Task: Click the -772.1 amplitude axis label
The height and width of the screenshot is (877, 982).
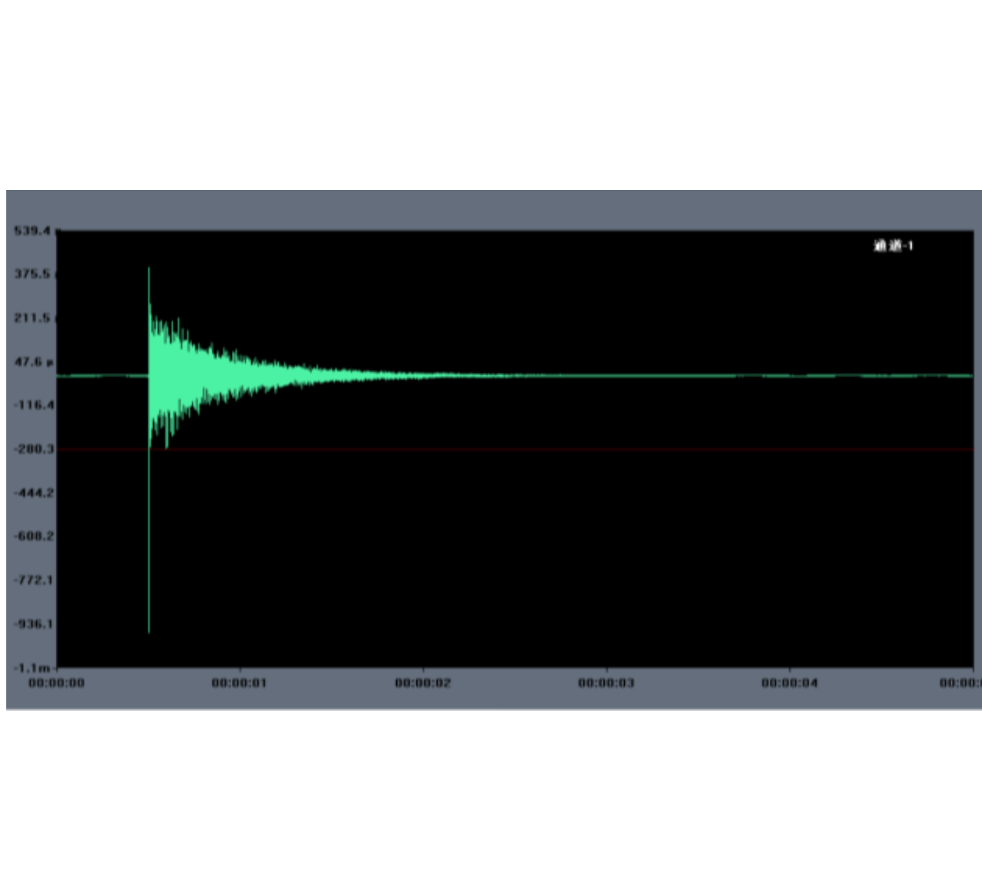Action: click(33, 580)
